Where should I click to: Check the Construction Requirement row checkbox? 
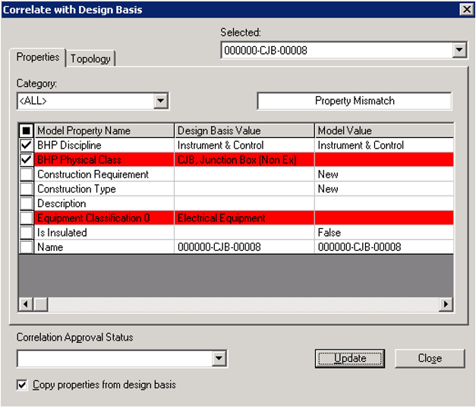coord(27,174)
